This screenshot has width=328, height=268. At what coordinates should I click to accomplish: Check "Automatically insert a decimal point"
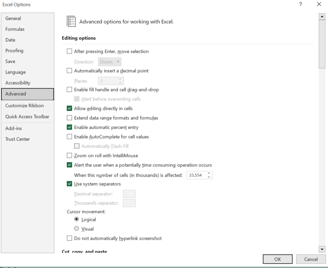point(69,71)
